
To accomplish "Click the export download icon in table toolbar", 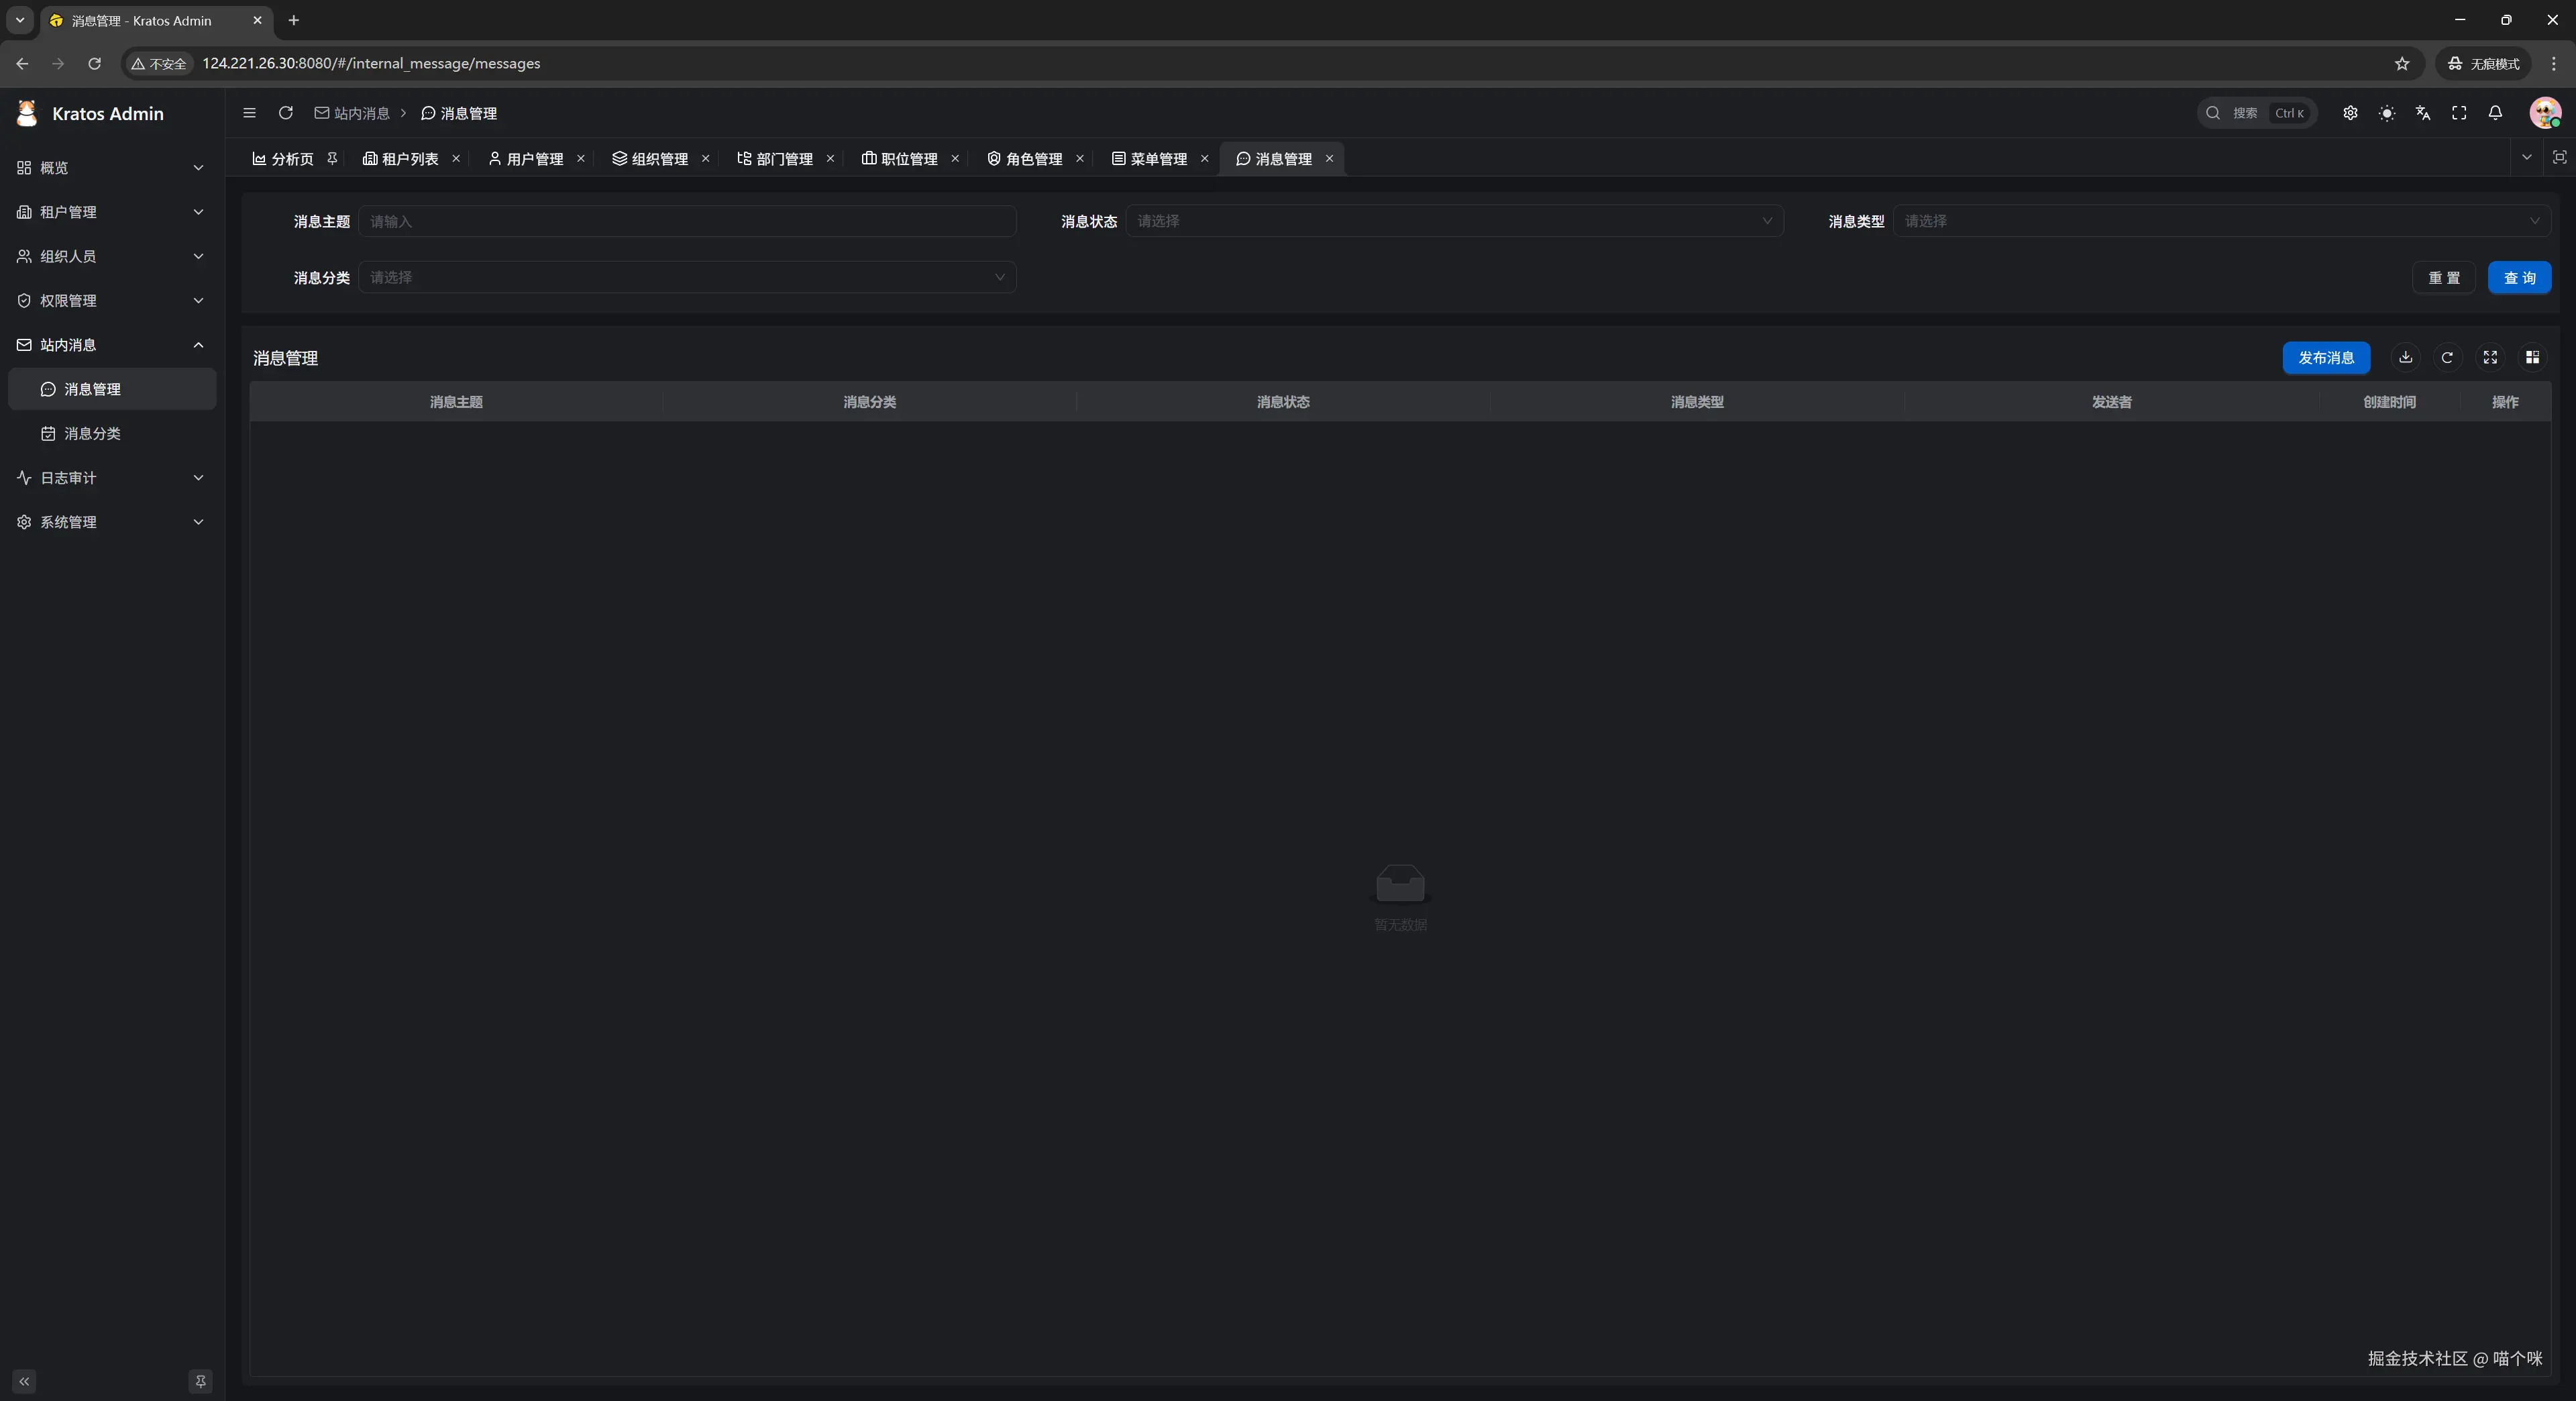I will tap(2406, 357).
